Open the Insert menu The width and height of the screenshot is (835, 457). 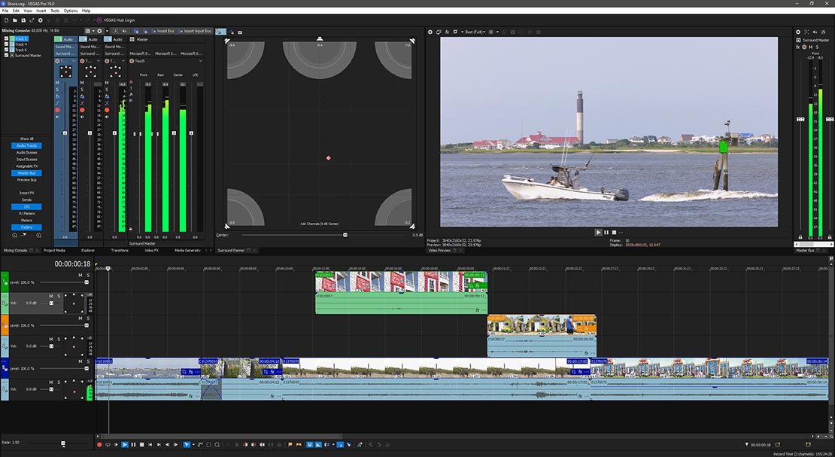coord(41,11)
